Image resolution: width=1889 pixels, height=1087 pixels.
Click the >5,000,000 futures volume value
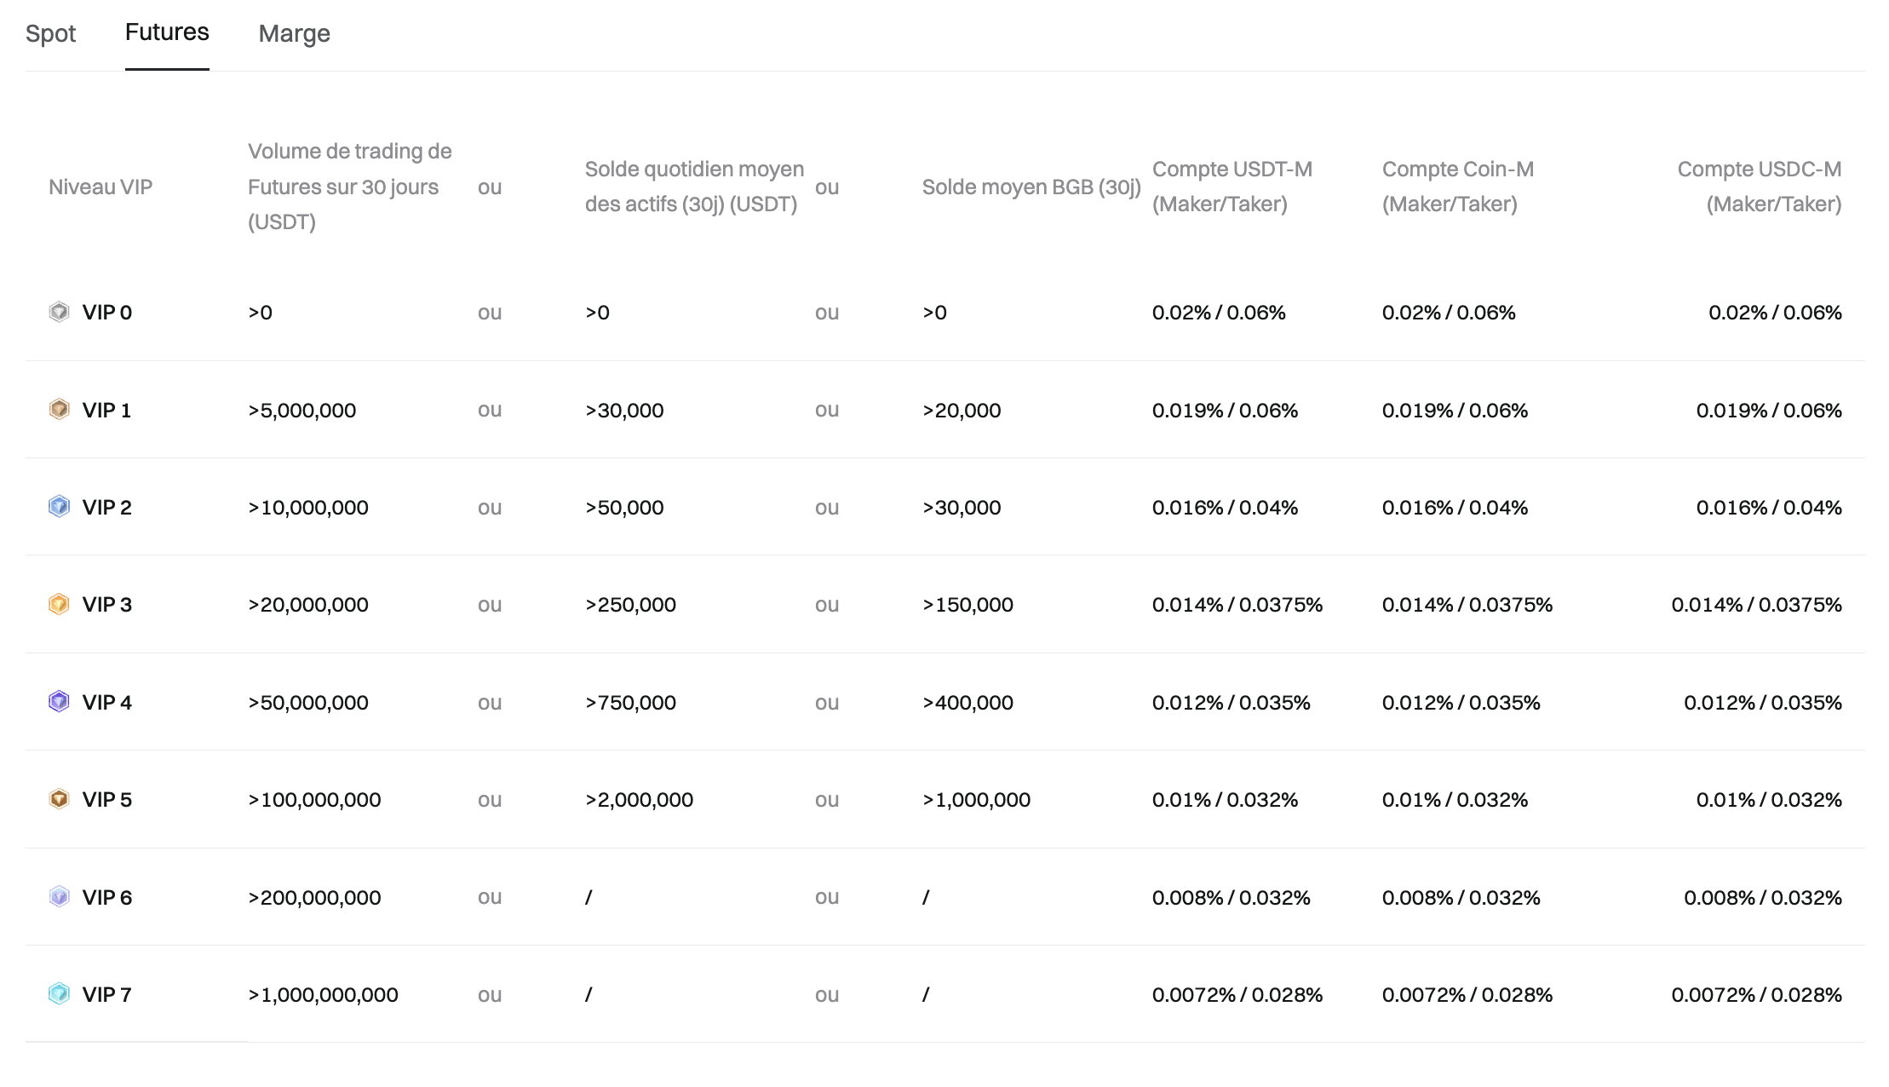302,411
